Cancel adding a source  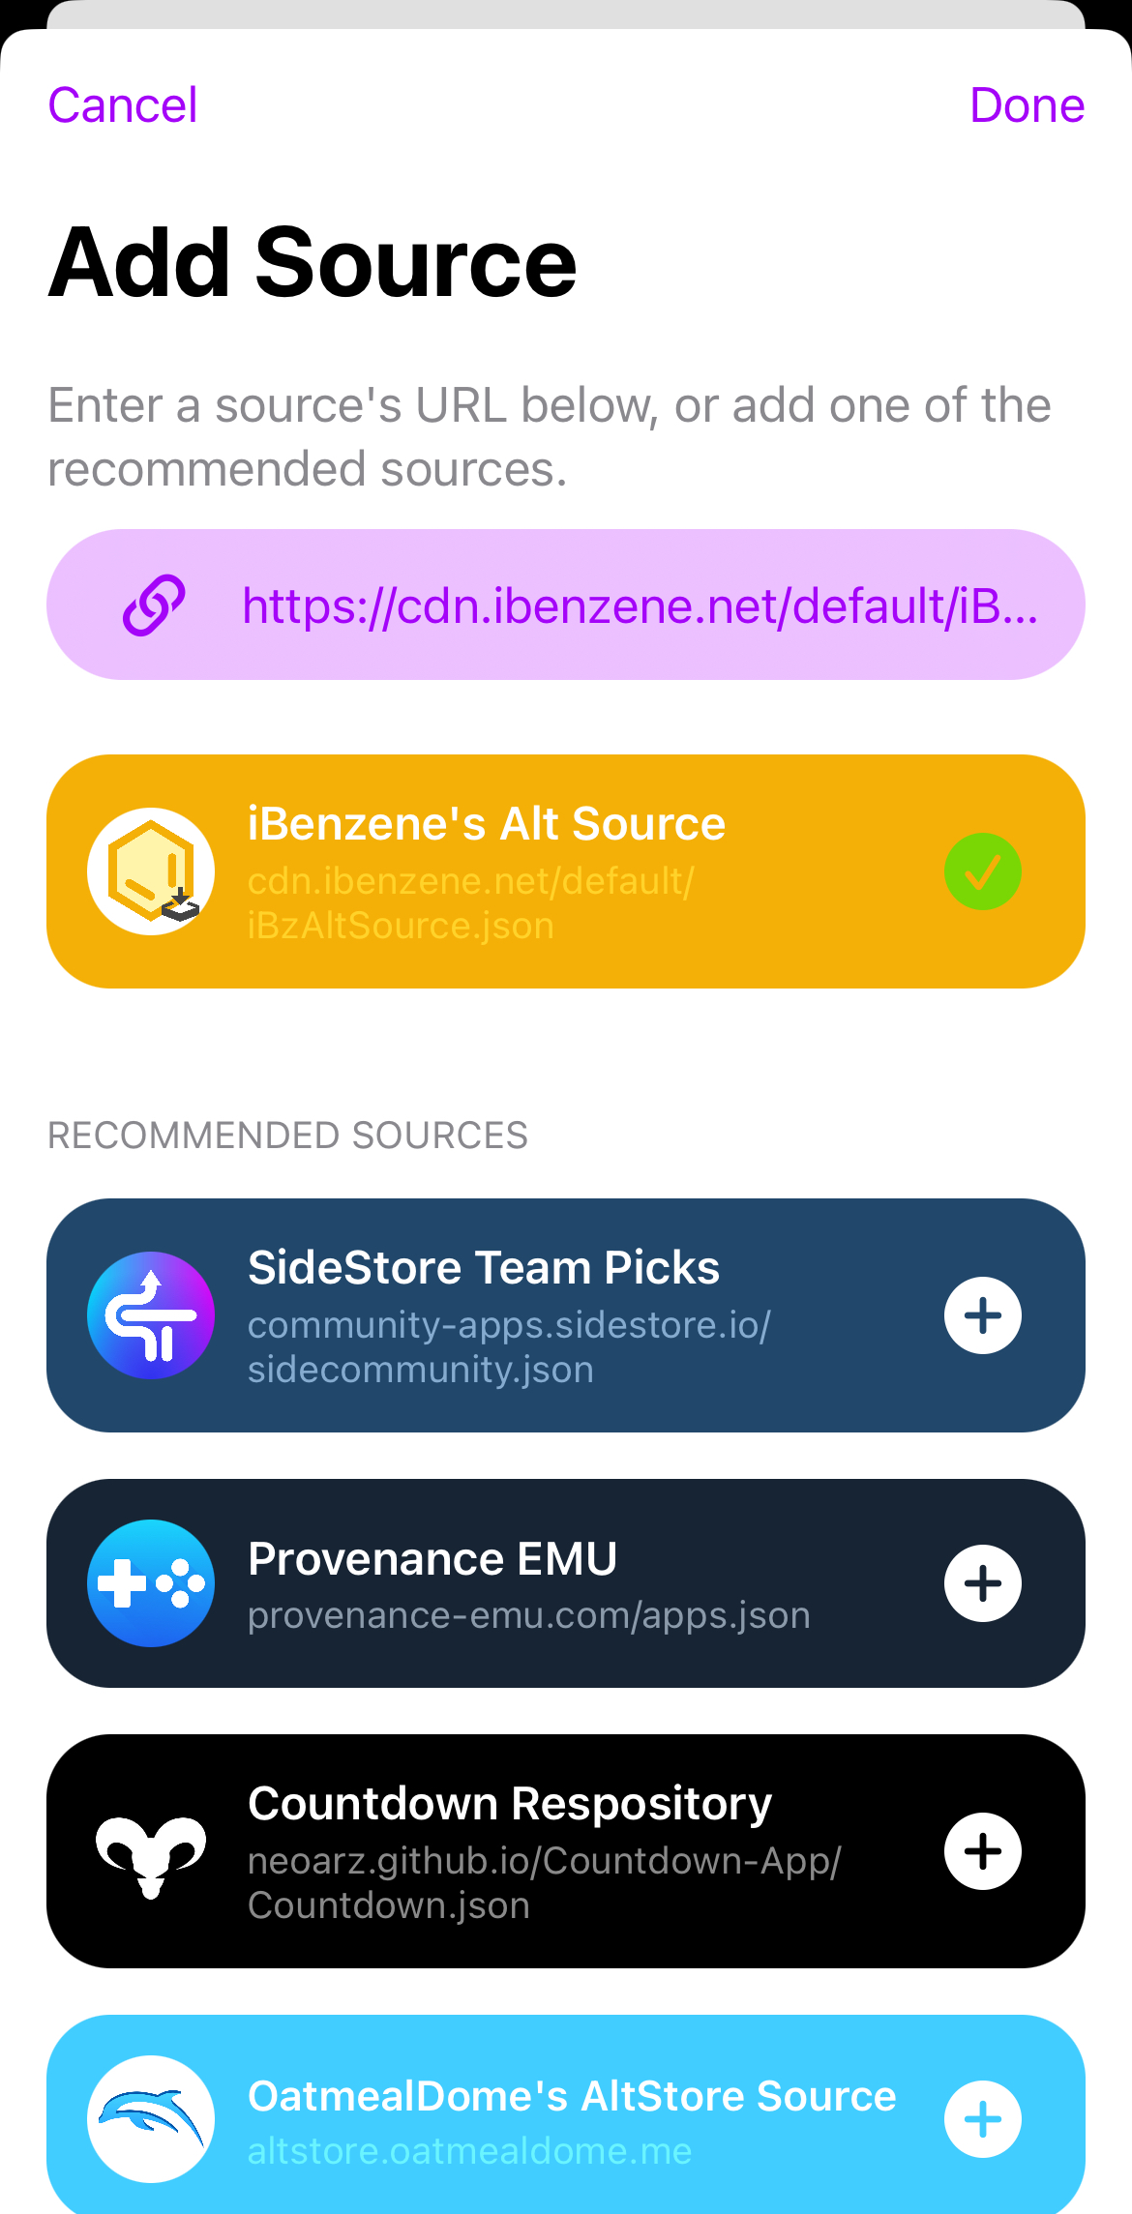123,105
